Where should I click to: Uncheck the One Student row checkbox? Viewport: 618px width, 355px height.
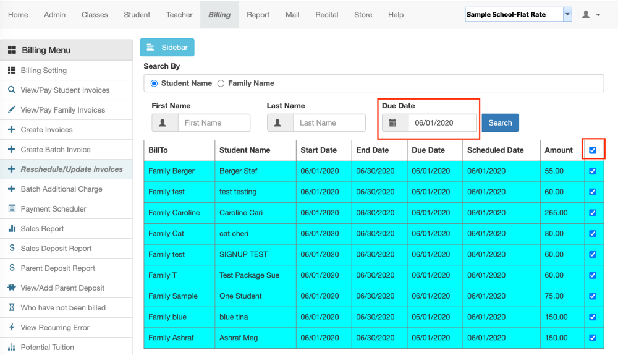(593, 296)
